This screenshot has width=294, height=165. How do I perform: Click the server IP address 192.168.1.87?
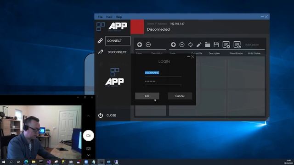[177, 24]
